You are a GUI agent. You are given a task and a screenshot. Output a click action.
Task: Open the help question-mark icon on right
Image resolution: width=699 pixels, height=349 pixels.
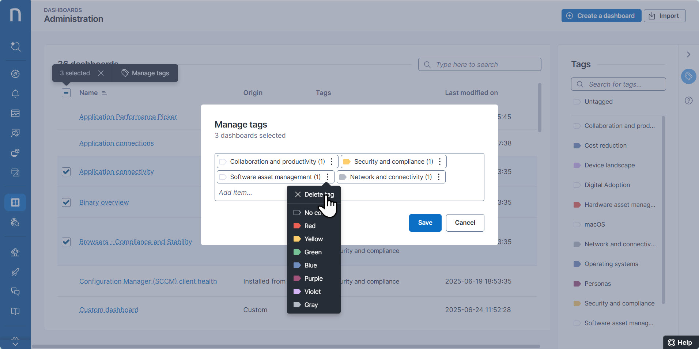coord(689,100)
